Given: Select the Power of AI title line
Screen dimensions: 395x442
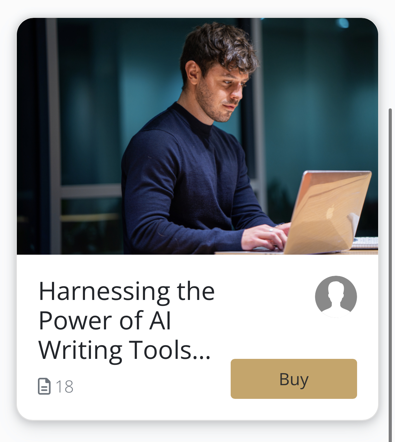Looking at the screenshot, I should tap(105, 321).
